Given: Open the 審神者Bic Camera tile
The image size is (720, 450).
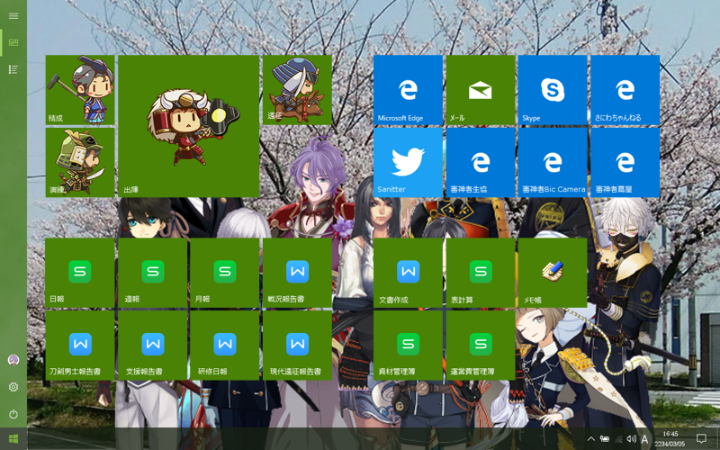Looking at the screenshot, I should click(553, 162).
